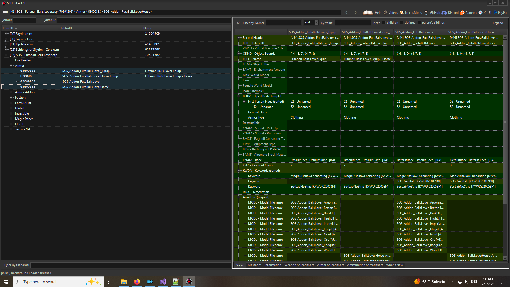510x287 pixels.
Task: Open Task View on the taskbar
Action: [110, 282]
